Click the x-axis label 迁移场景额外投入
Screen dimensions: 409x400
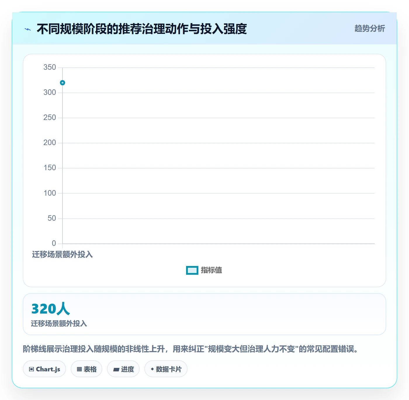pos(62,255)
